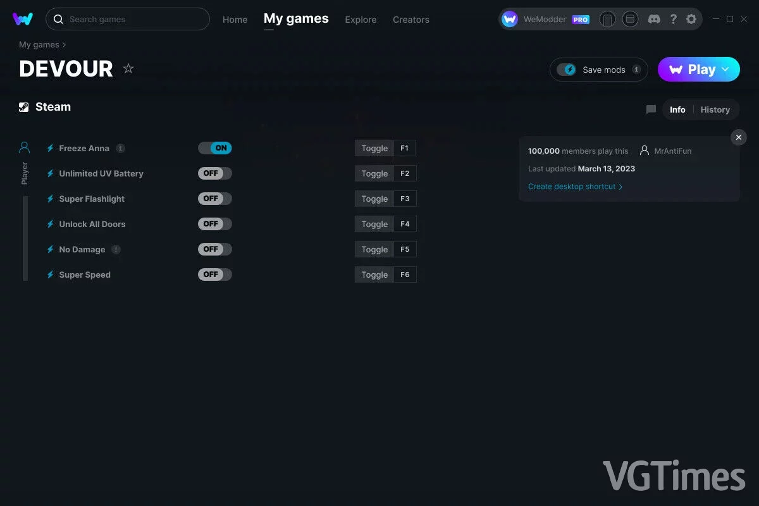The image size is (759, 506).
Task: Click the WeModder username
Action: pyautogui.click(x=546, y=20)
